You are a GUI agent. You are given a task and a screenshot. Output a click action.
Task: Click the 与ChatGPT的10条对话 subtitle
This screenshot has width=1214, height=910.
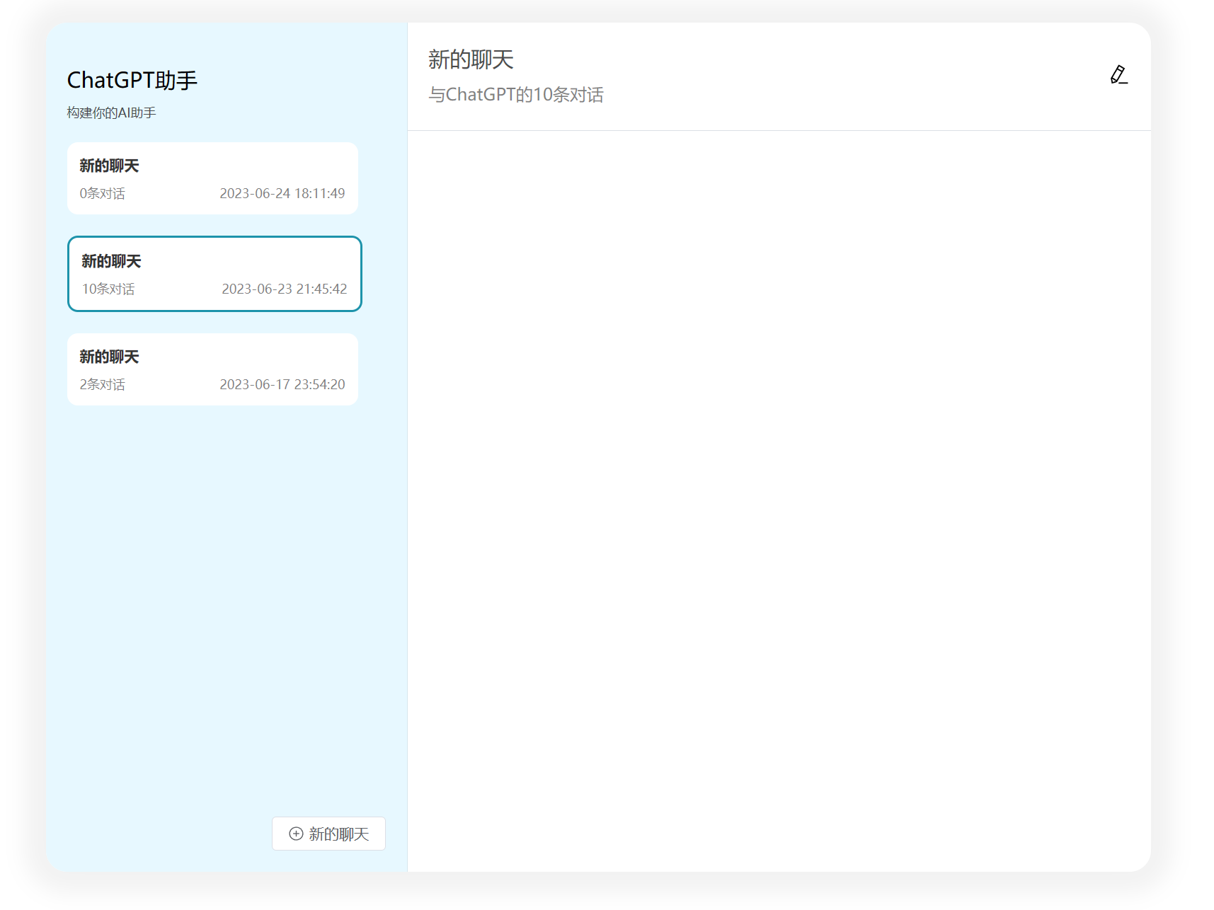click(x=515, y=95)
